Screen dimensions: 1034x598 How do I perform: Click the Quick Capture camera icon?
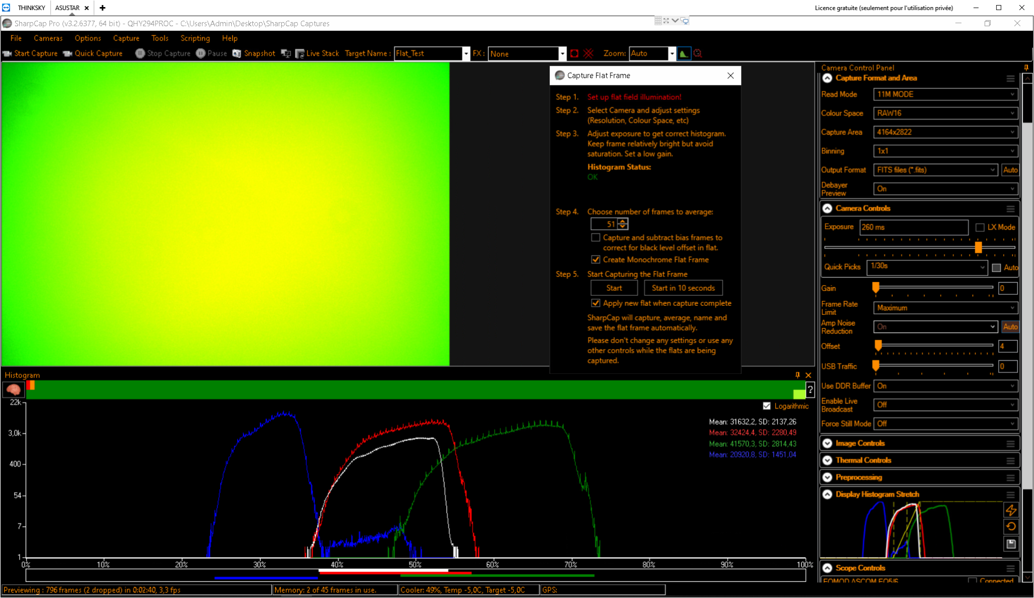[68, 53]
